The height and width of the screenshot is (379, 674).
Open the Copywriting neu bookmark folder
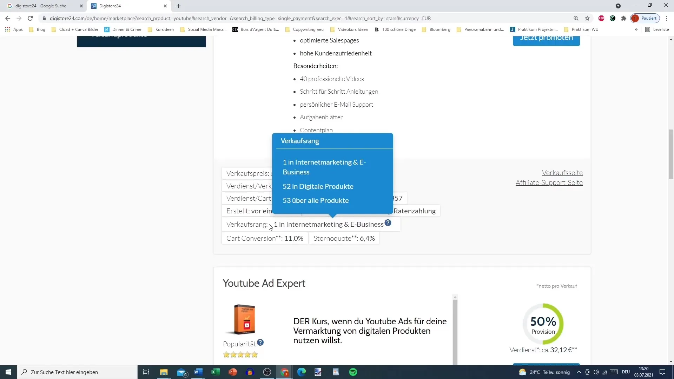click(304, 29)
